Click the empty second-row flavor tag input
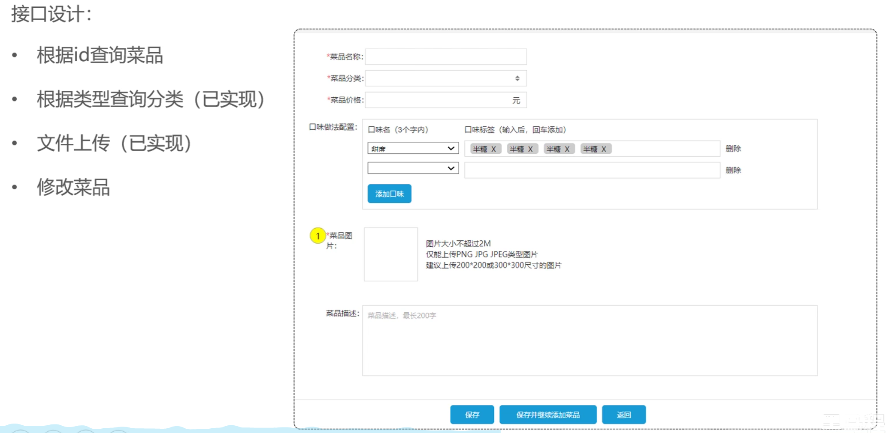The height and width of the screenshot is (433, 886). (592, 170)
